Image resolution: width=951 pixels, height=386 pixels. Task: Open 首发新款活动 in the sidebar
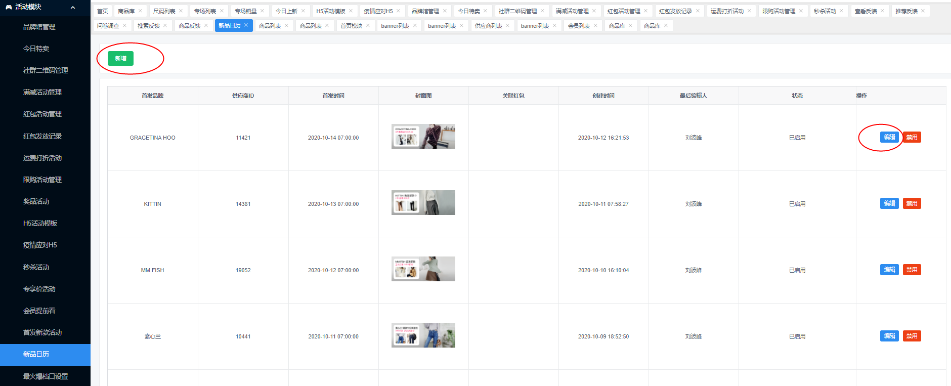(45, 332)
